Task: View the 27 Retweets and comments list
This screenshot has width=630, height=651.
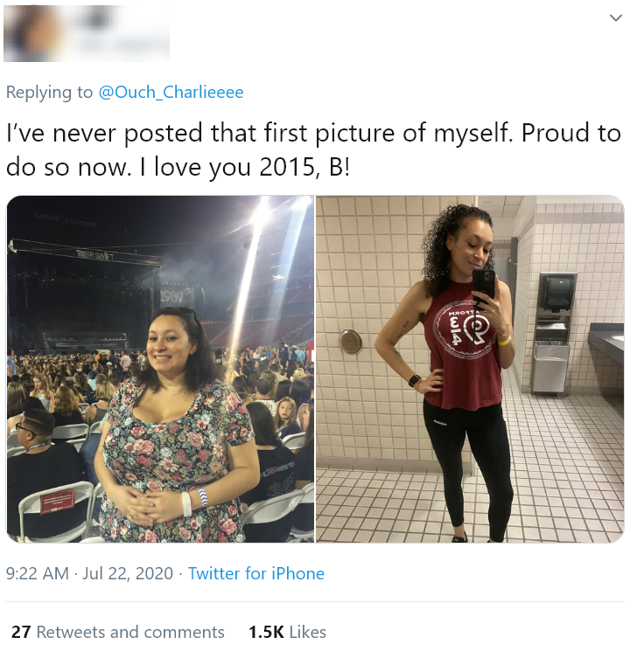Action: coord(117,632)
